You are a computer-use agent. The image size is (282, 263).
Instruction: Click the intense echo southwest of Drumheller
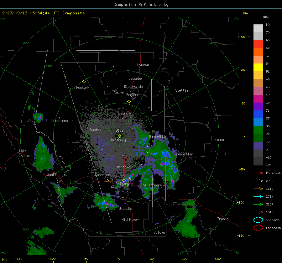163,164
